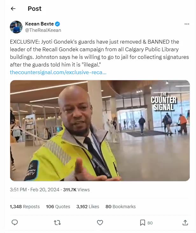Open Keean Bexte's profile avatar
The height and width of the screenshot is (233, 196).
pyautogui.click(x=16, y=27)
